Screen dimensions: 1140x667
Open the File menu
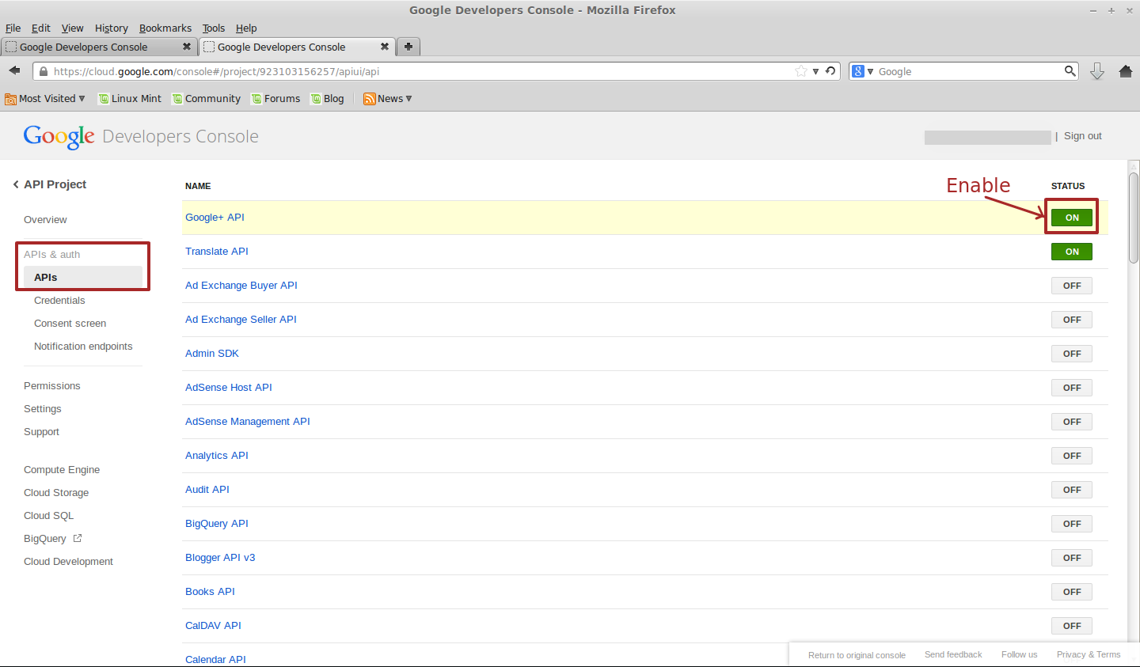(x=13, y=28)
